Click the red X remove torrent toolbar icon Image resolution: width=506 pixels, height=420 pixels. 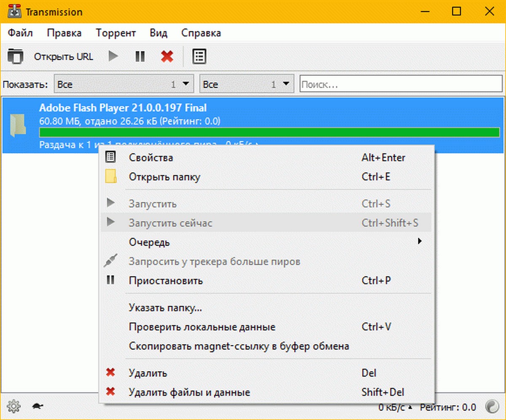[167, 57]
